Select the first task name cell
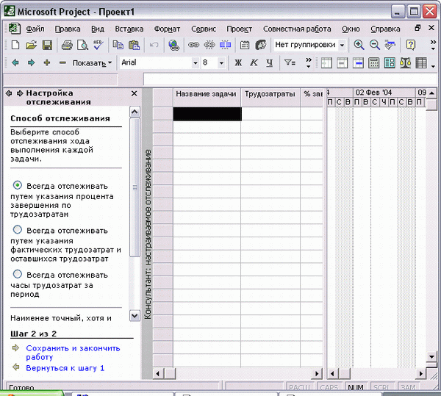The width and height of the screenshot is (441, 396). click(207, 114)
